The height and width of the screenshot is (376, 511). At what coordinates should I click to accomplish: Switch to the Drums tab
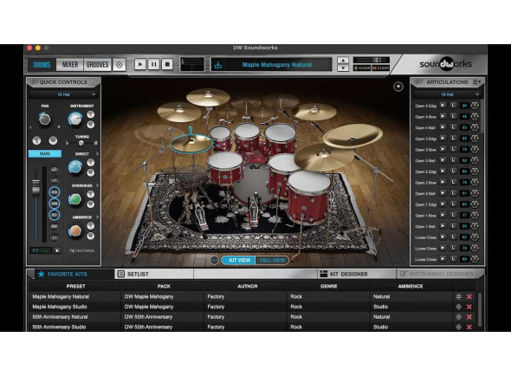(x=42, y=65)
